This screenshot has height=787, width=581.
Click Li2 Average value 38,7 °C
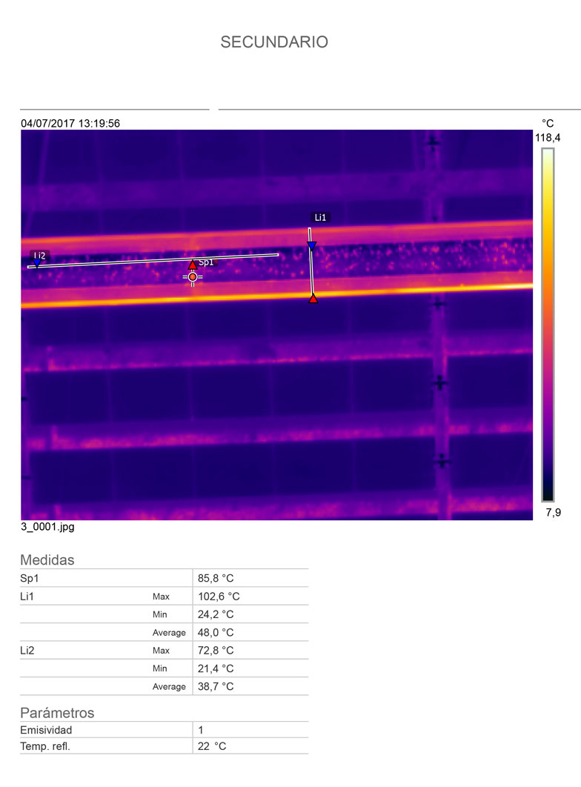pyautogui.click(x=215, y=687)
